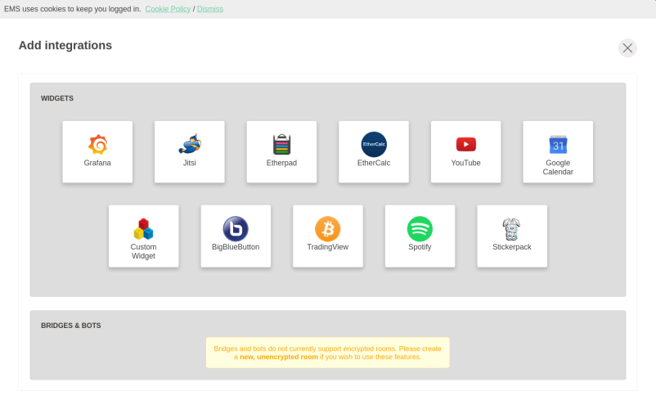Click the WIDGETS section heading
The image size is (656, 409).
(57, 98)
